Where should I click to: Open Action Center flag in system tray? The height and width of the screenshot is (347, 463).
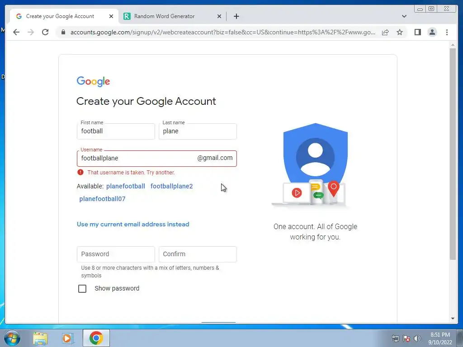pos(406,338)
